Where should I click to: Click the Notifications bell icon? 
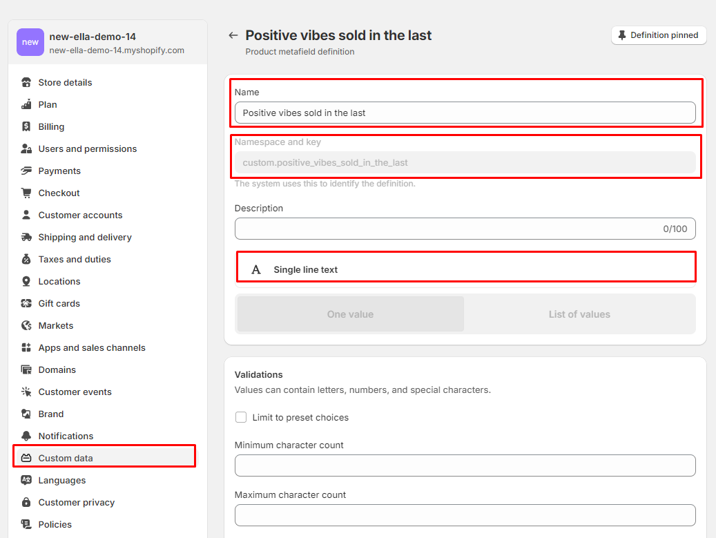pyautogui.click(x=26, y=436)
